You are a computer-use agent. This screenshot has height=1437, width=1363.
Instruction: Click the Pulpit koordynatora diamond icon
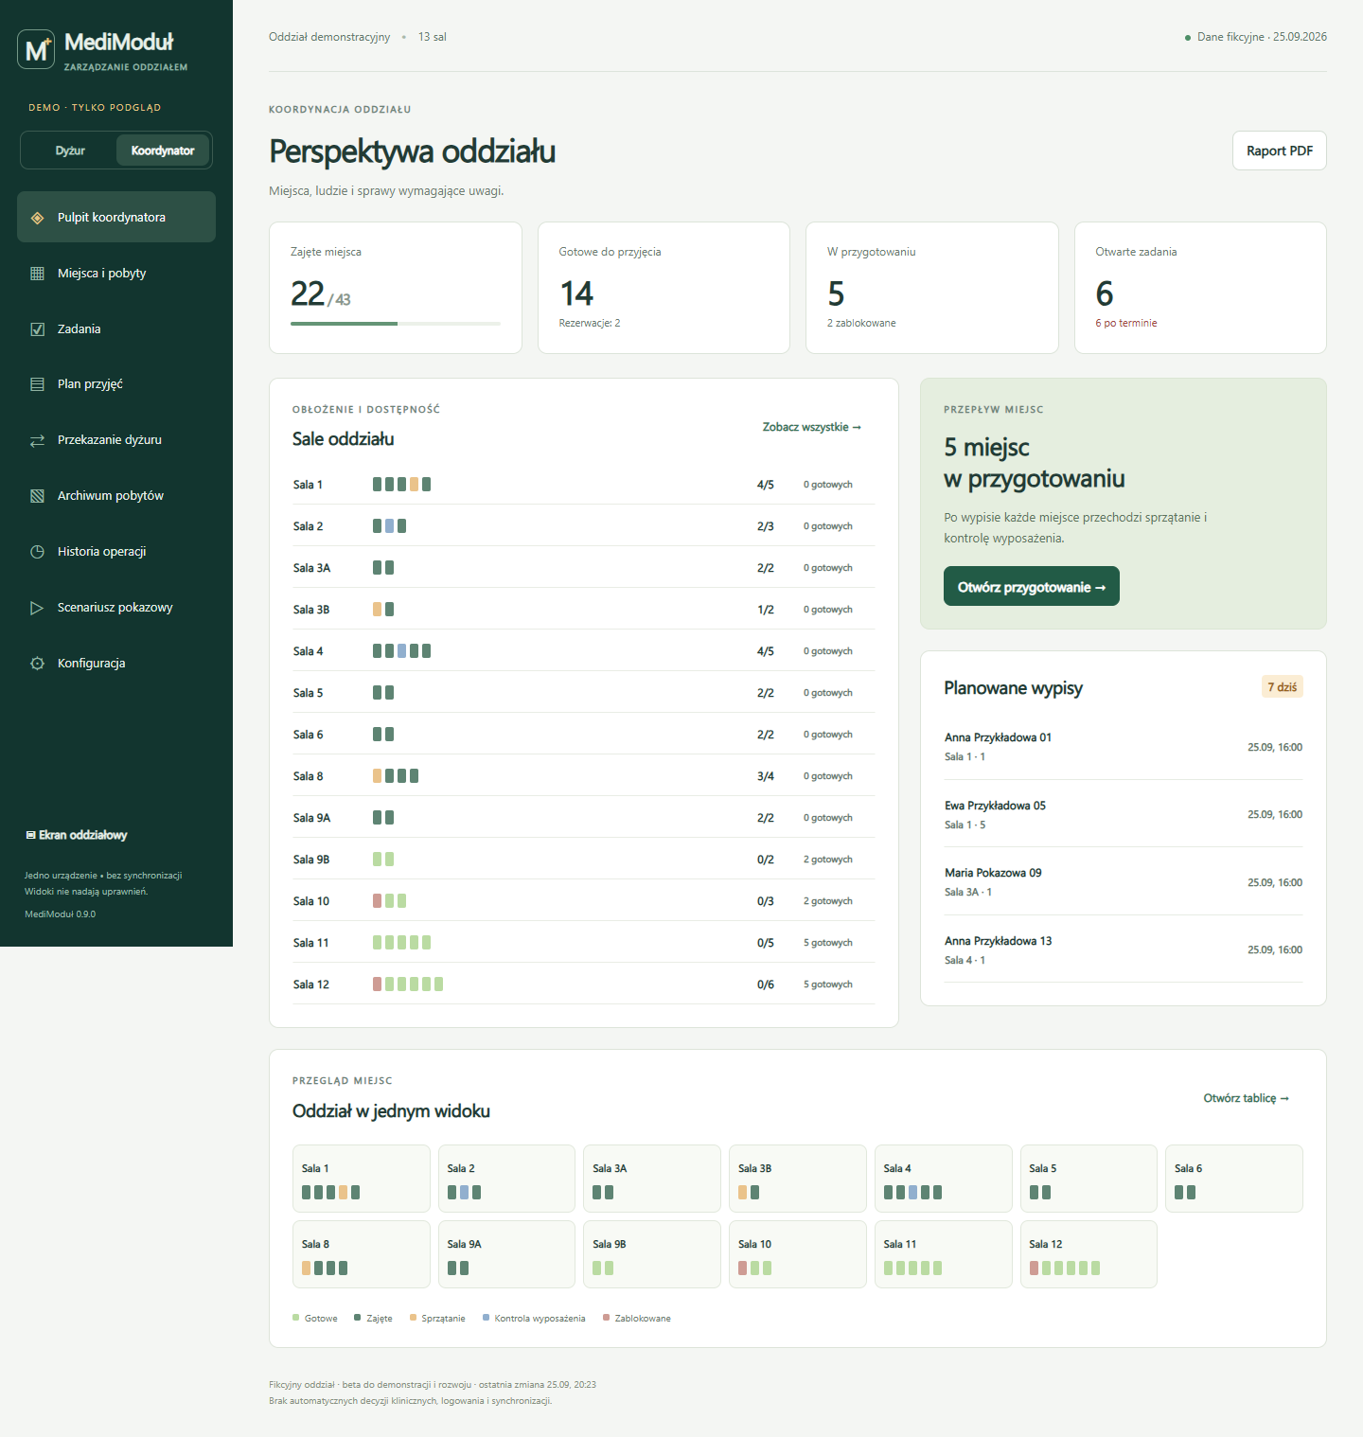pos(38,218)
